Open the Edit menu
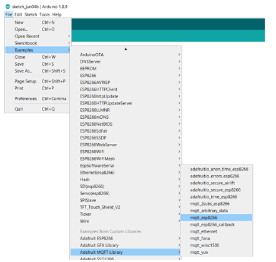276x262 pixels. [x=18, y=14]
